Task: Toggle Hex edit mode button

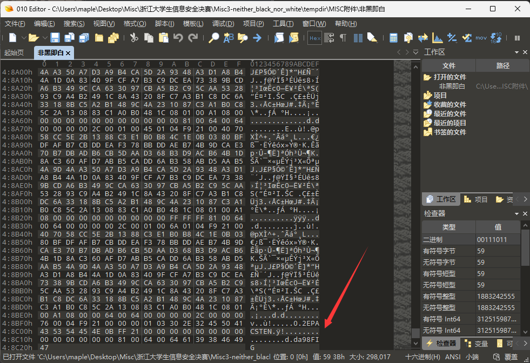Action: click(314, 38)
